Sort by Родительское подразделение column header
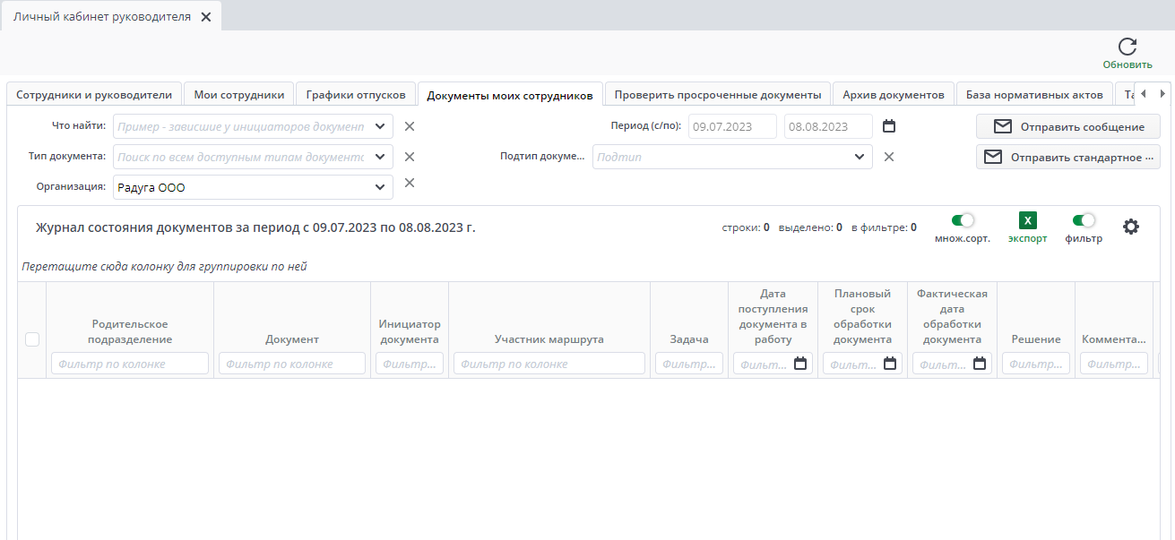This screenshot has height=540, width=1175. (x=130, y=331)
